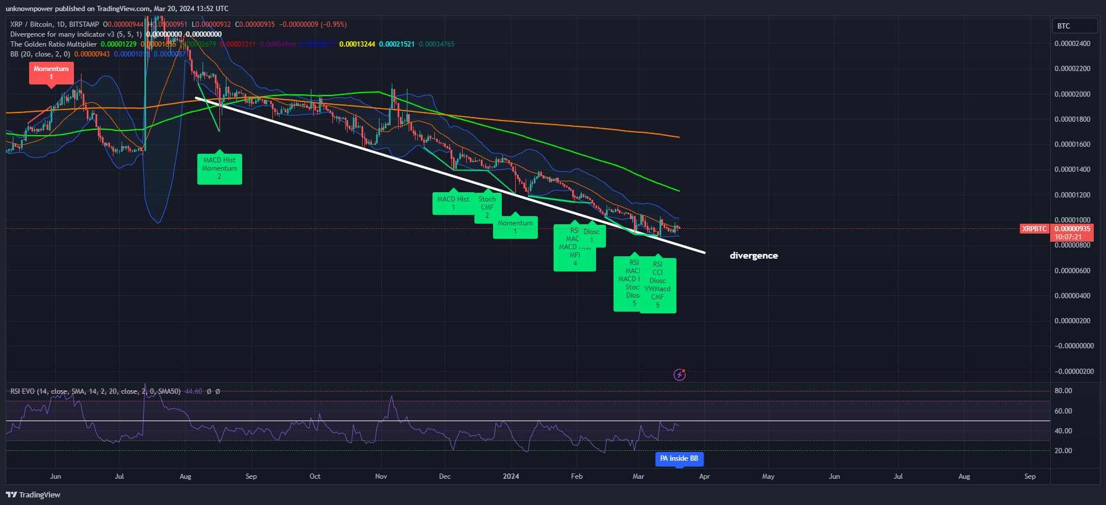The height and width of the screenshot is (505, 1106).
Task: Click the Mar label on the time axis
Action: pyautogui.click(x=639, y=476)
